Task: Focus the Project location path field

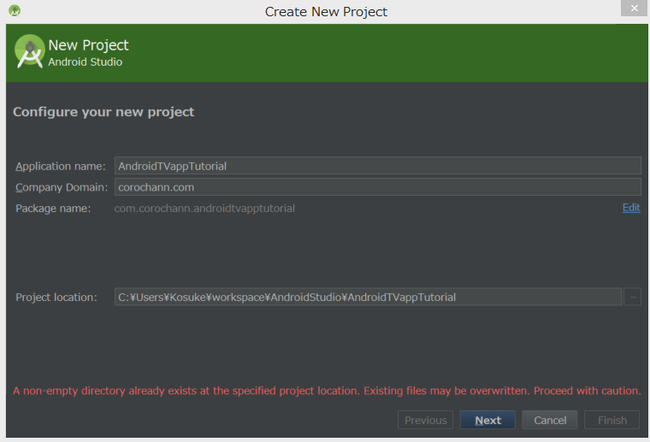Action: 368,297
